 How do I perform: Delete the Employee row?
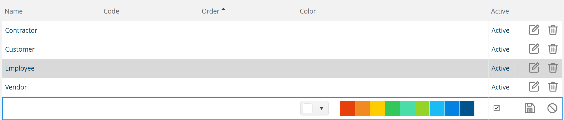[553, 68]
